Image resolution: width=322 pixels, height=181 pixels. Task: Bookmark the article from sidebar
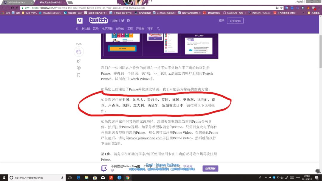[x=79, y=75]
